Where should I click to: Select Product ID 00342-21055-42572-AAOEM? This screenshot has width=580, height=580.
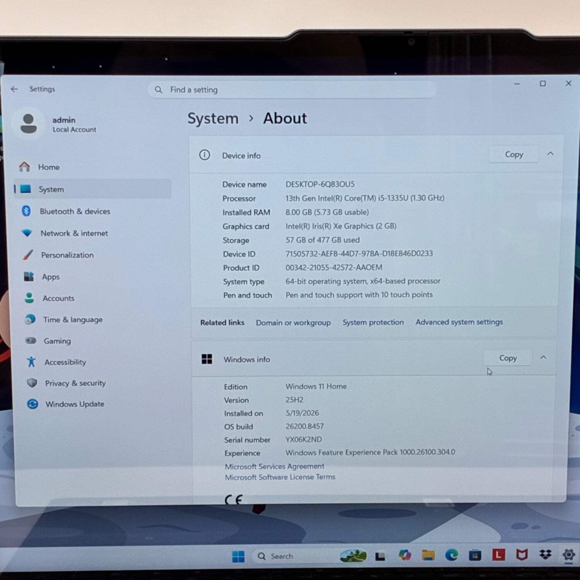(x=334, y=268)
